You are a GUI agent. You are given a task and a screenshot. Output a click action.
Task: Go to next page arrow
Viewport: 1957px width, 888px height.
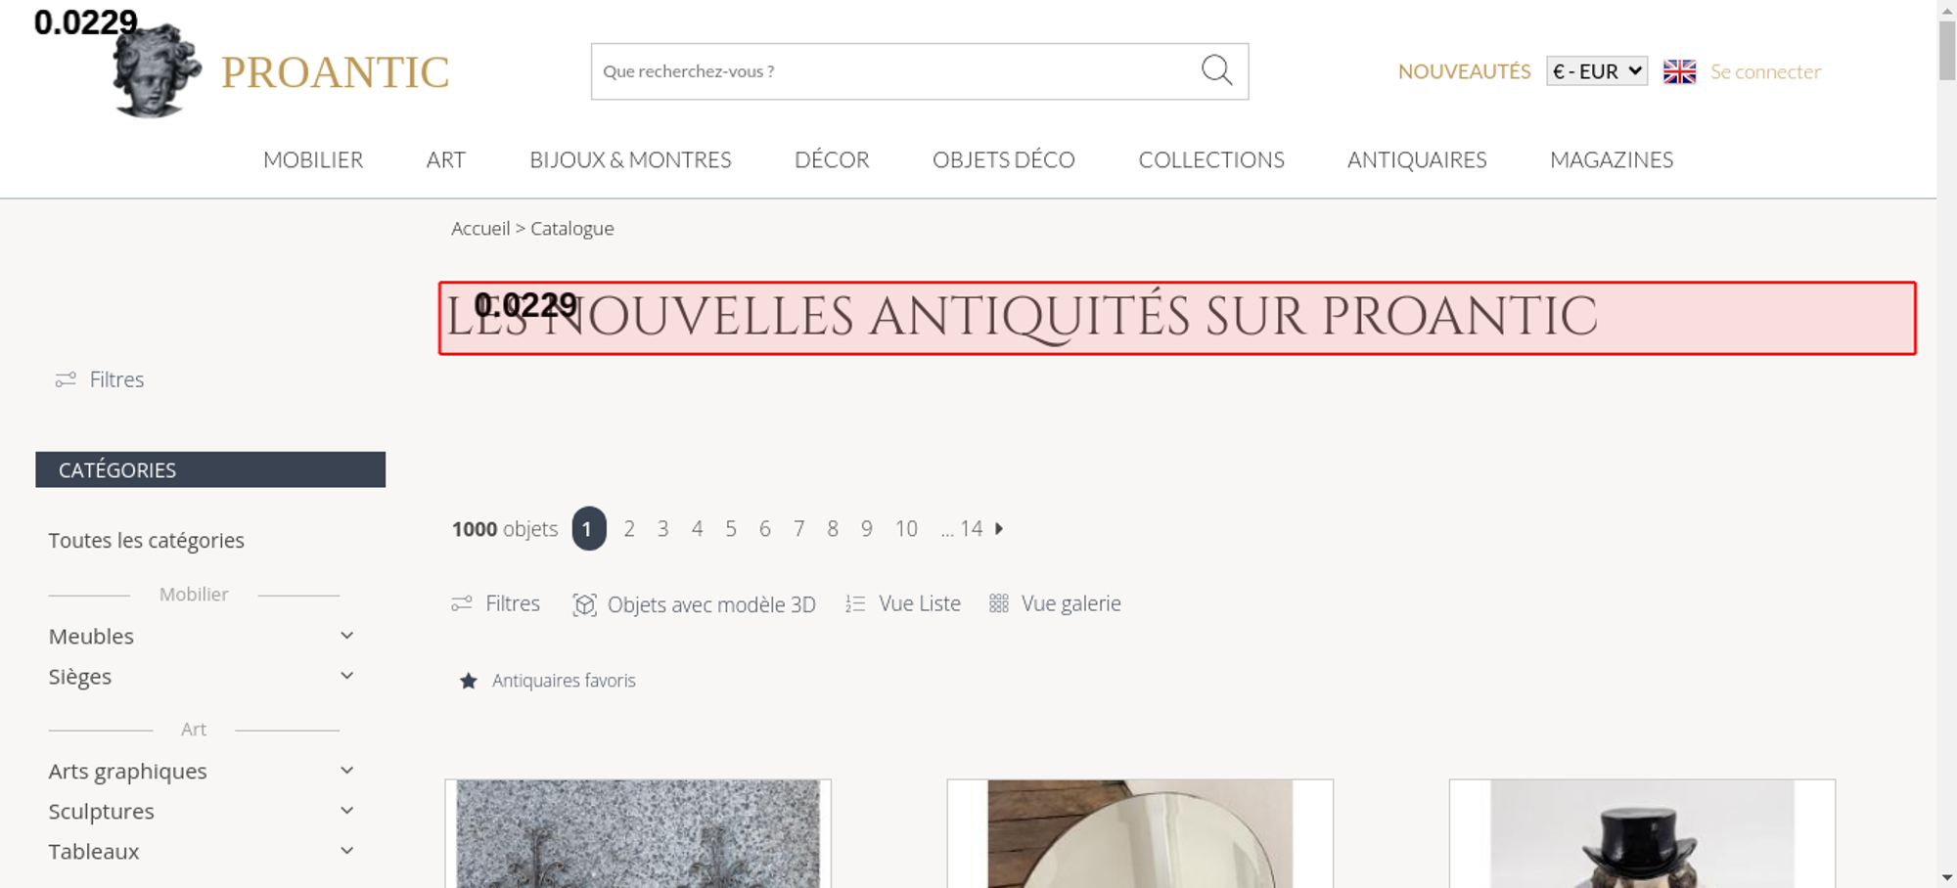(999, 528)
